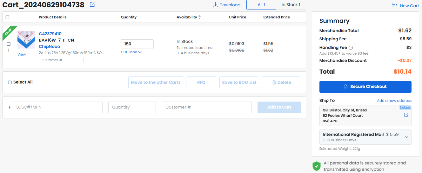Sort by Availability arrows icon
The width and height of the screenshot is (422, 173).
[x=199, y=17]
